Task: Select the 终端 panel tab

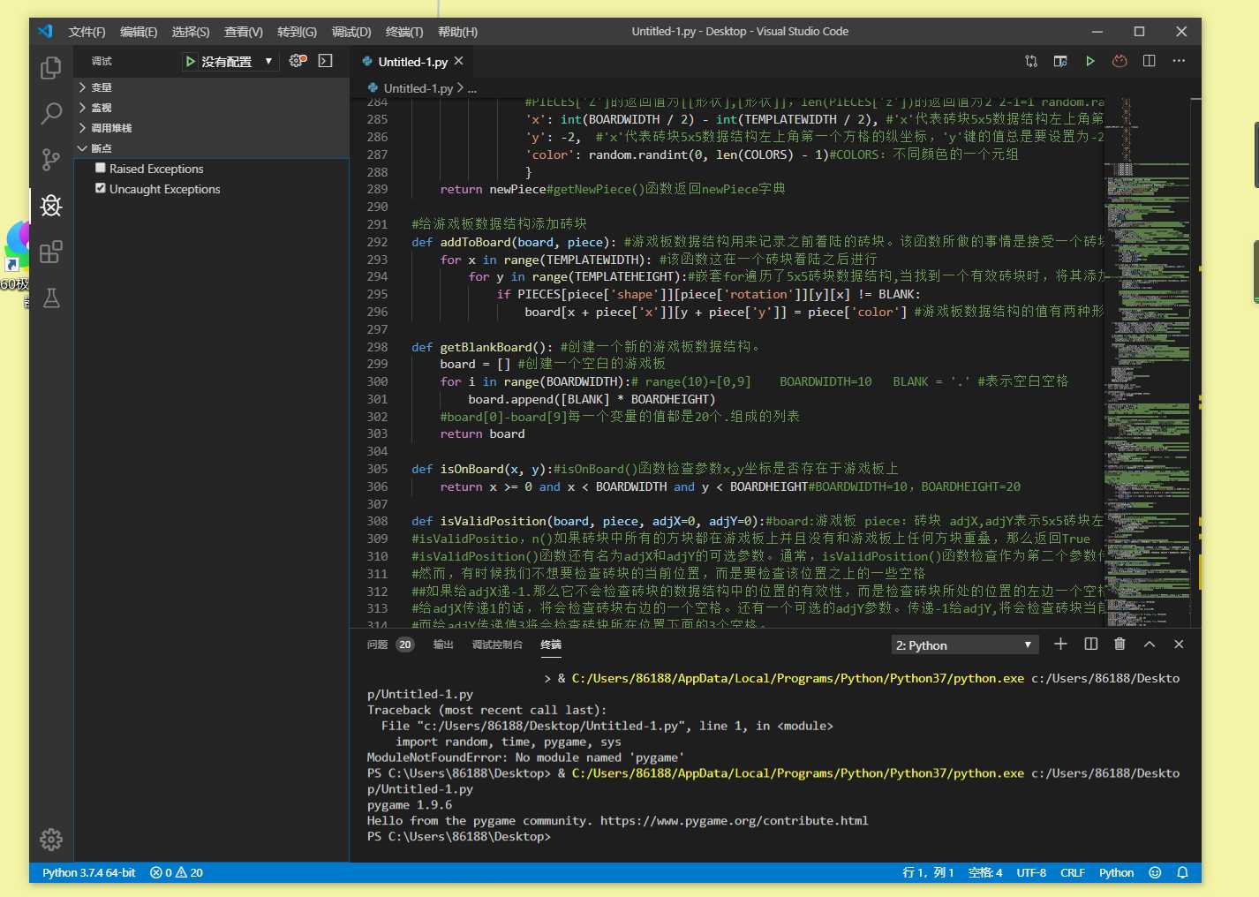Action: (x=551, y=644)
